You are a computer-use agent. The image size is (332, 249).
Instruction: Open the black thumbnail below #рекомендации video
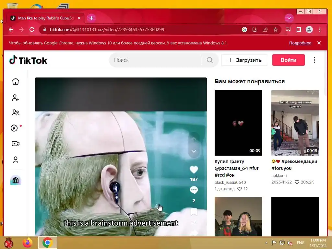pos(295,216)
